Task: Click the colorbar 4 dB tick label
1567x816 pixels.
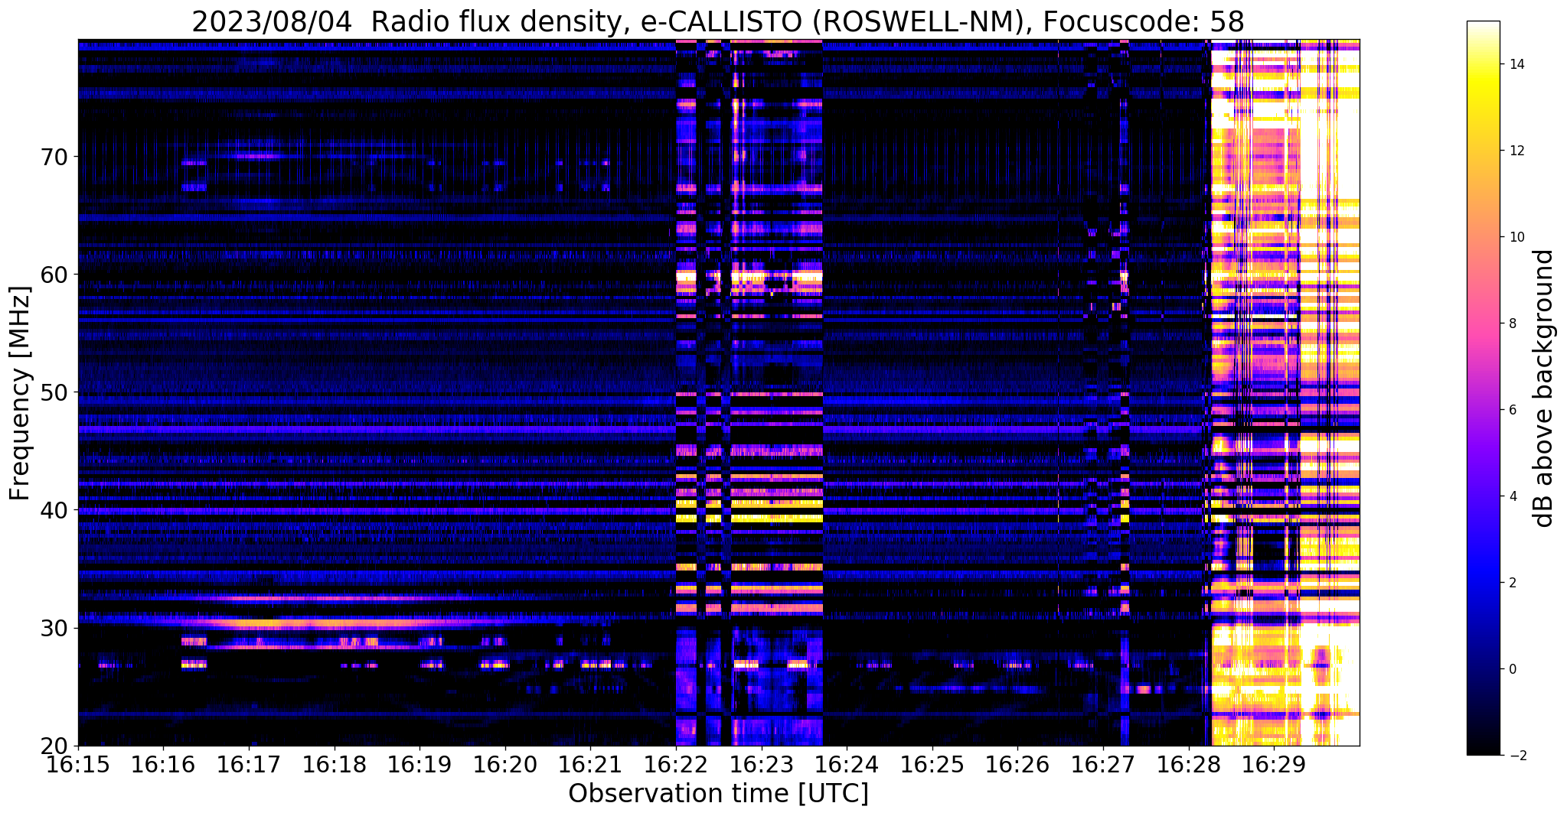Action: (x=1511, y=496)
